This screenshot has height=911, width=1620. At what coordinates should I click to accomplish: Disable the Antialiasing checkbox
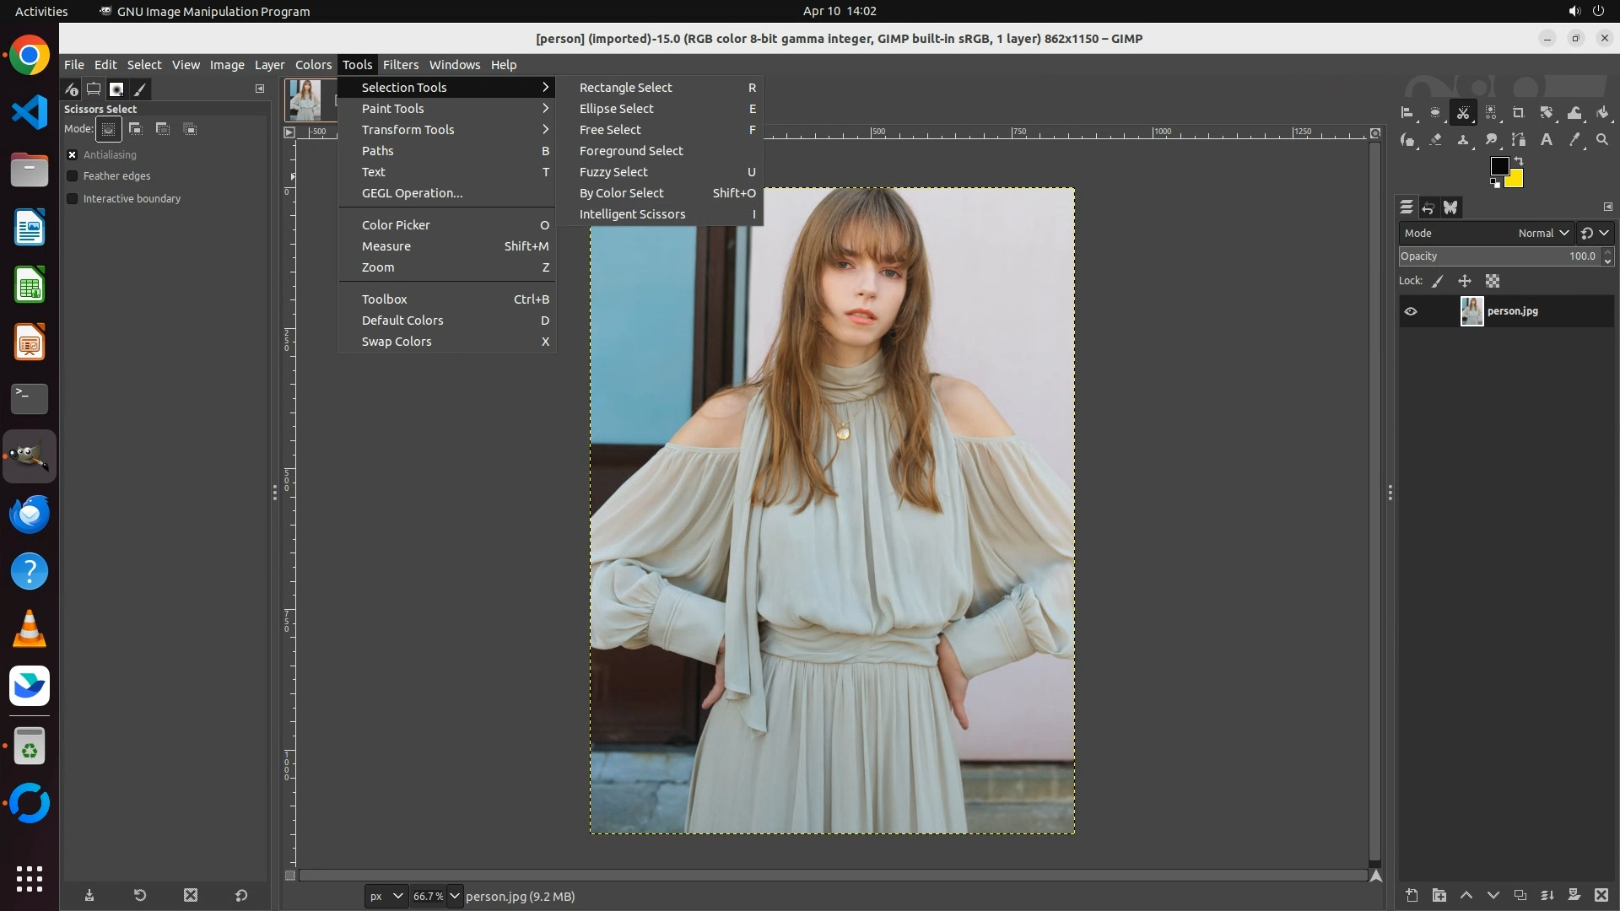point(73,155)
